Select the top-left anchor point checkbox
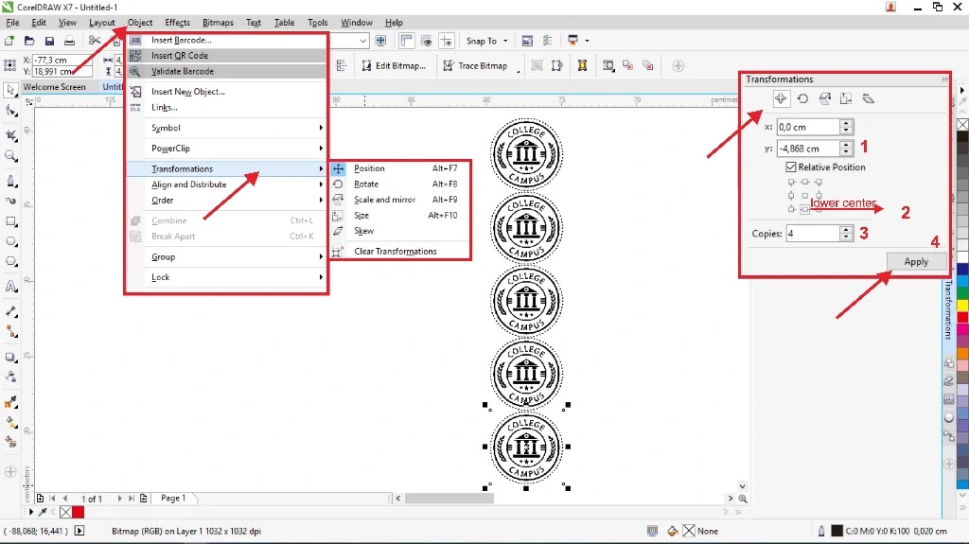The height and width of the screenshot is (544, 969). point(791,183)
